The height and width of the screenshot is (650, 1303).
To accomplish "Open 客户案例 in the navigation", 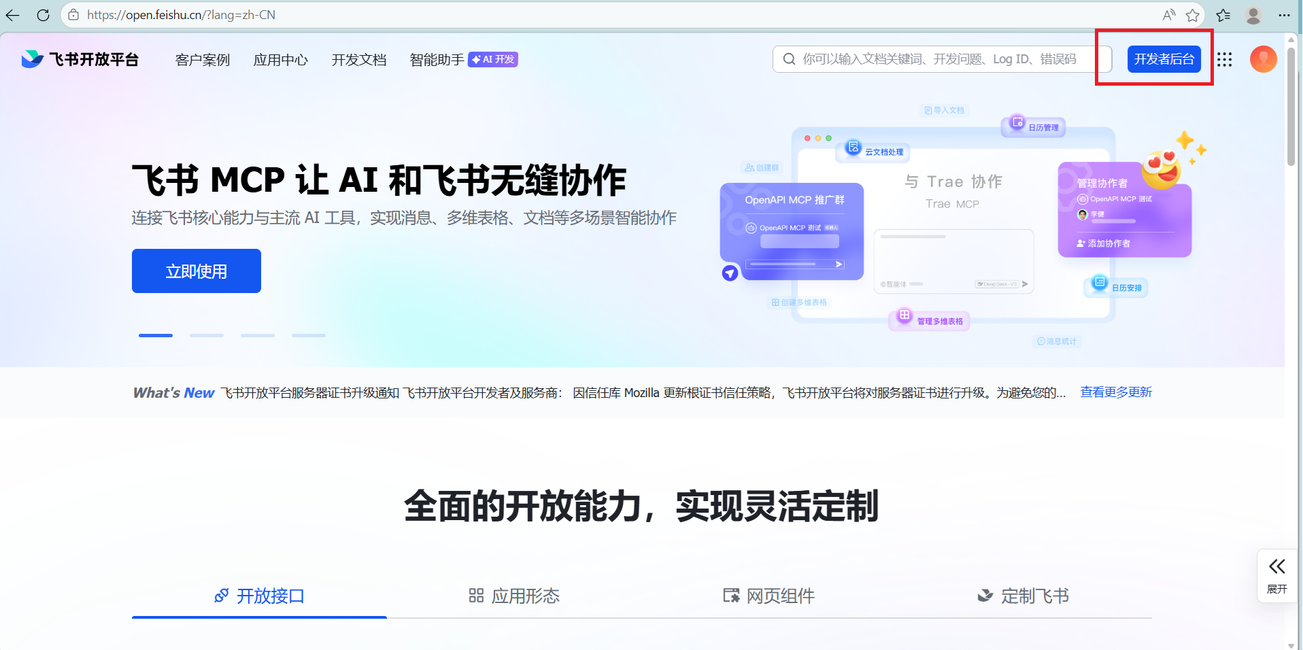I will click(x=203, y=60).
